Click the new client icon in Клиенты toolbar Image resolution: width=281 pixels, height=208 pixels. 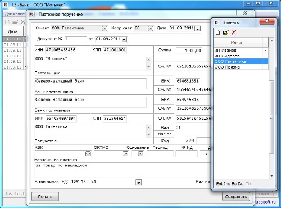click(217, 33)
